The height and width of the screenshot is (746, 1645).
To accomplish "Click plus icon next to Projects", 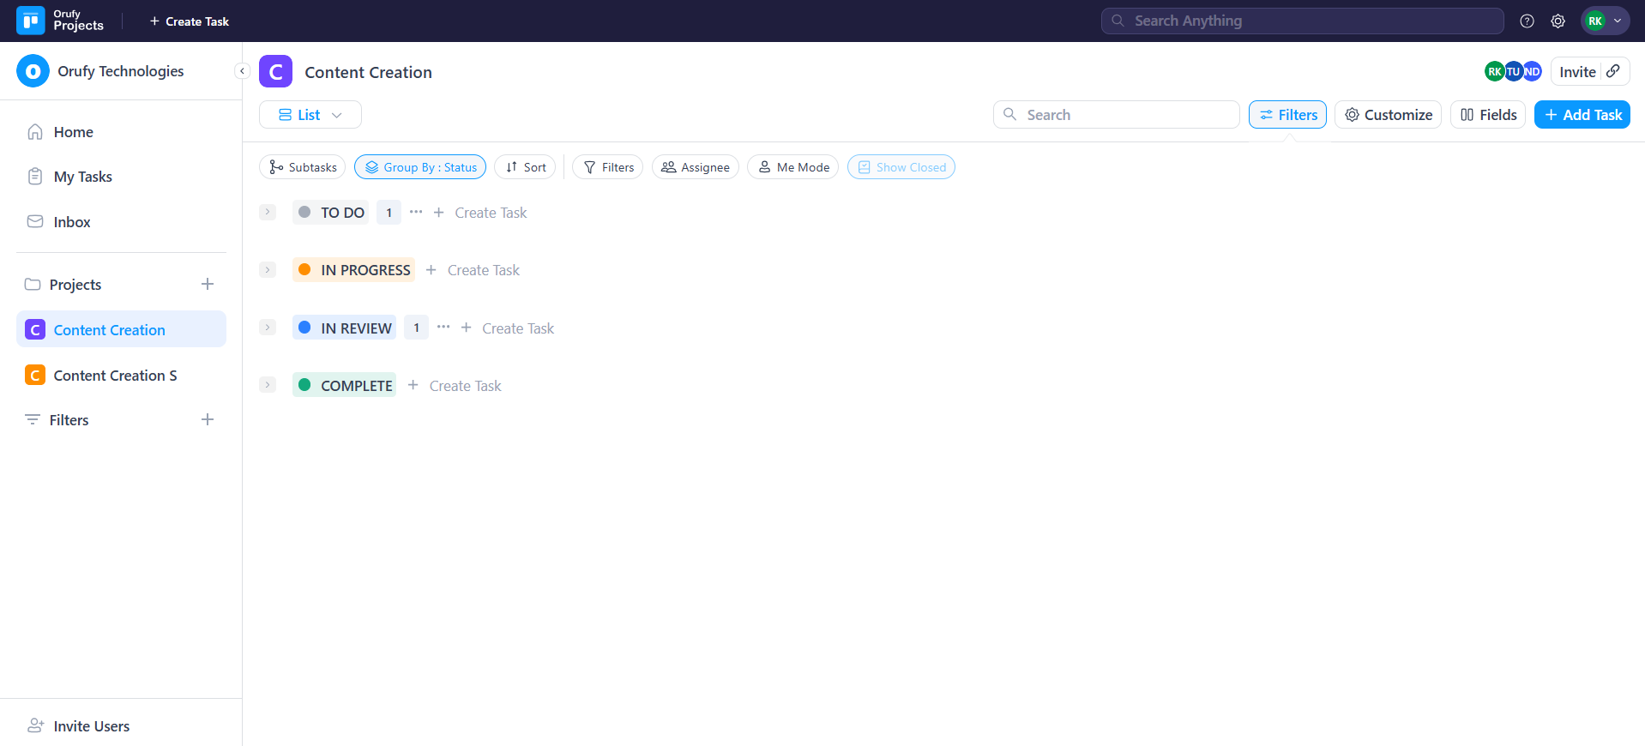I will tap(208, 285).
